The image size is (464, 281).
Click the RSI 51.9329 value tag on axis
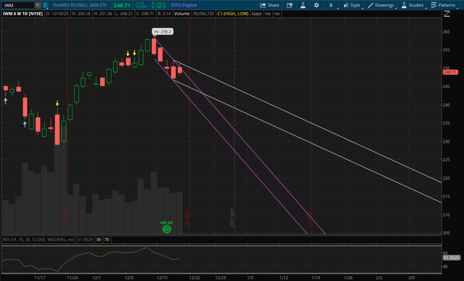pos(451,258)
